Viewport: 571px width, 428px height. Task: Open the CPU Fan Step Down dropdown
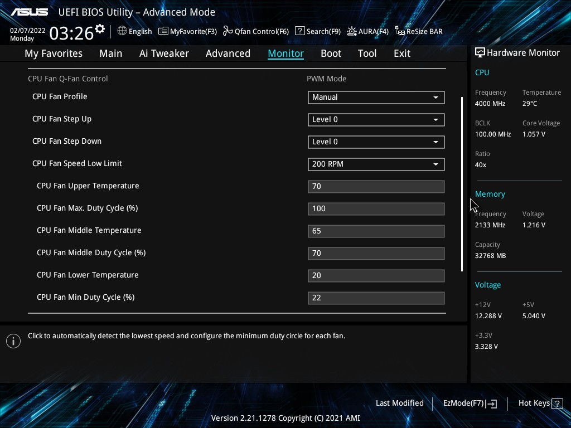[x=376, y=142]
